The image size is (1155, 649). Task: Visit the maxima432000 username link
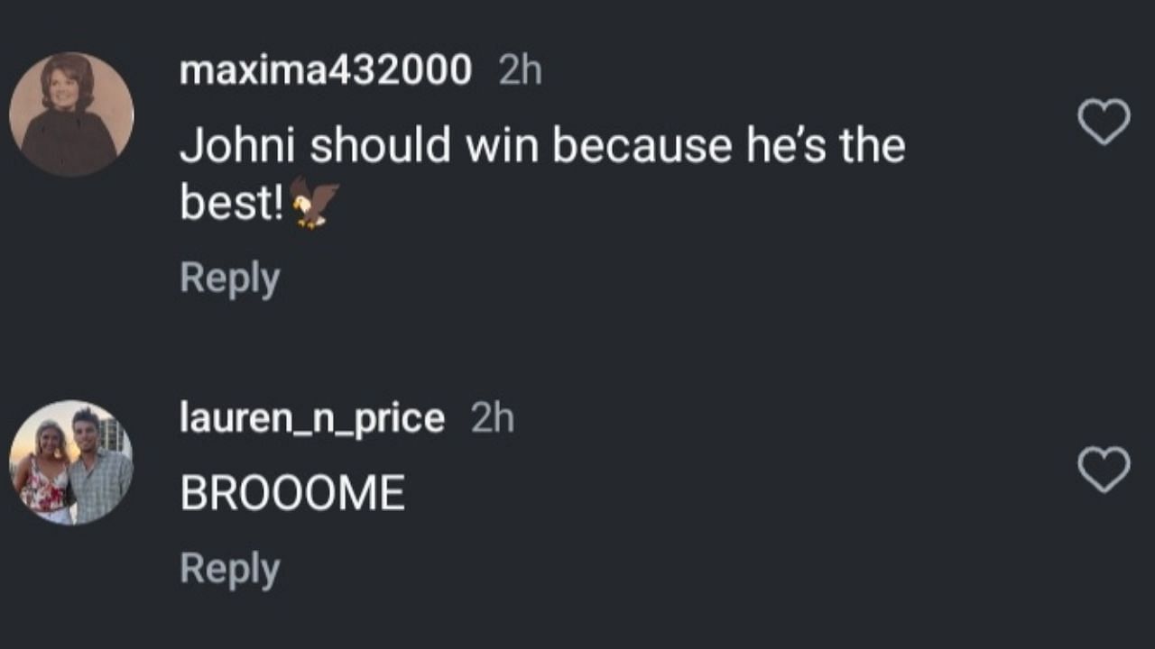click(x=326, y=69)
